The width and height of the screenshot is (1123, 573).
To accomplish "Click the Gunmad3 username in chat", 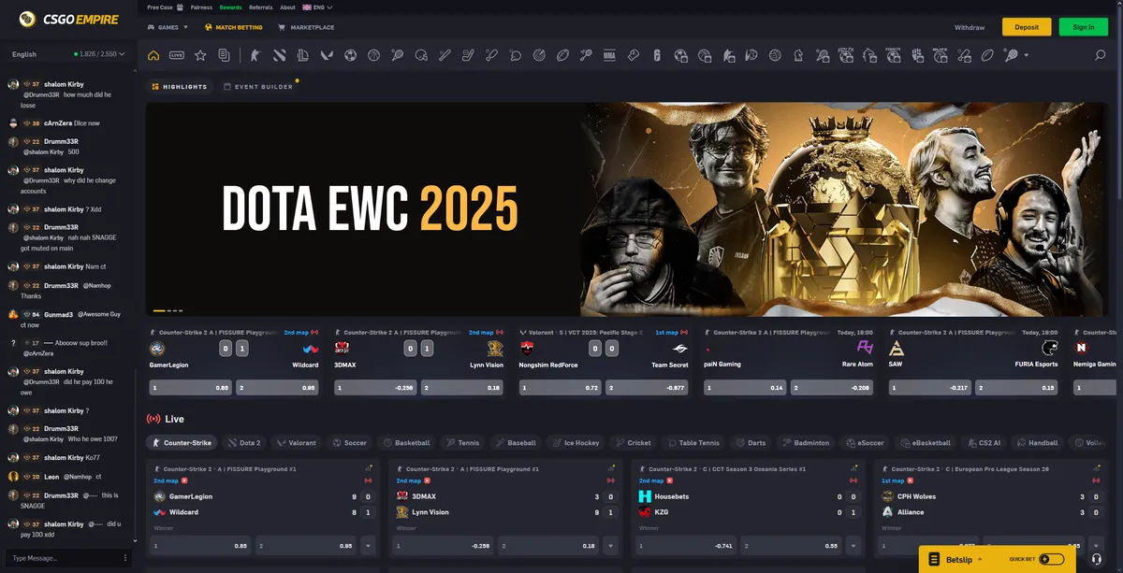I will pos(58,314).
